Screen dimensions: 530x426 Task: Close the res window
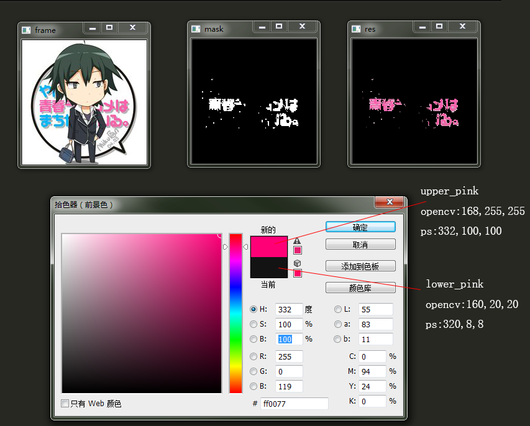pyautogui.click(x=462, y=26)
